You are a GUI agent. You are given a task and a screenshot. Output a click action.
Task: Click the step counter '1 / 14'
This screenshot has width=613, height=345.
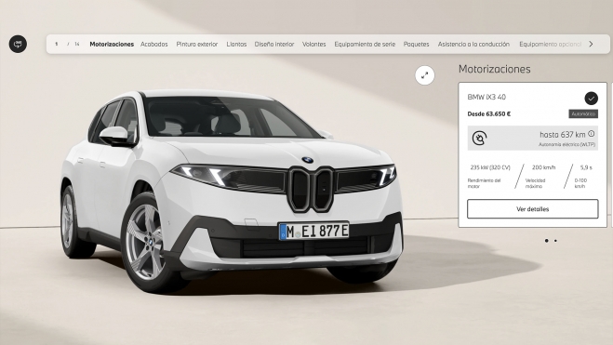(67, 44)
